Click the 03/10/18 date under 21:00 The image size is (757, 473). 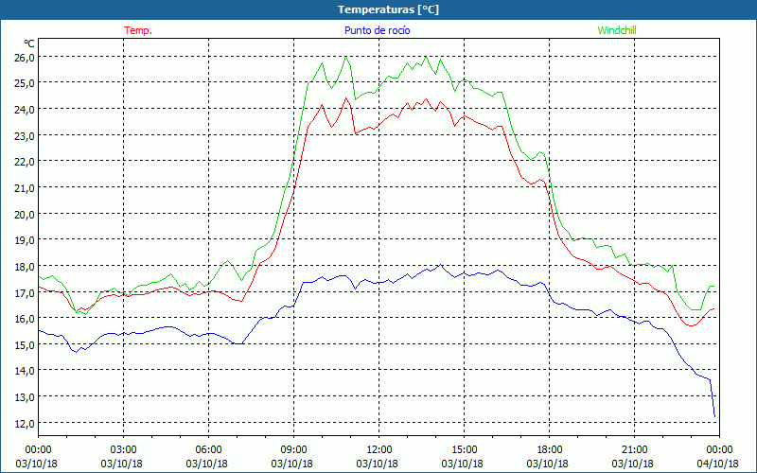pos(632,464)
